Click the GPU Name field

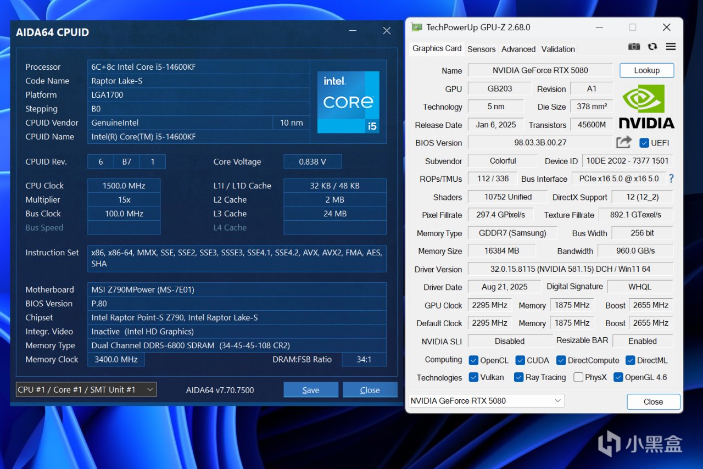tap(540, 70)
